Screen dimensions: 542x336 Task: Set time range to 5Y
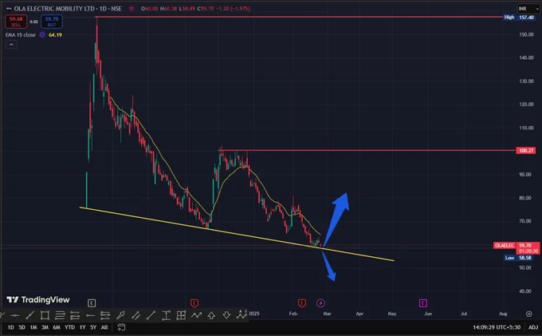[93, 327]
